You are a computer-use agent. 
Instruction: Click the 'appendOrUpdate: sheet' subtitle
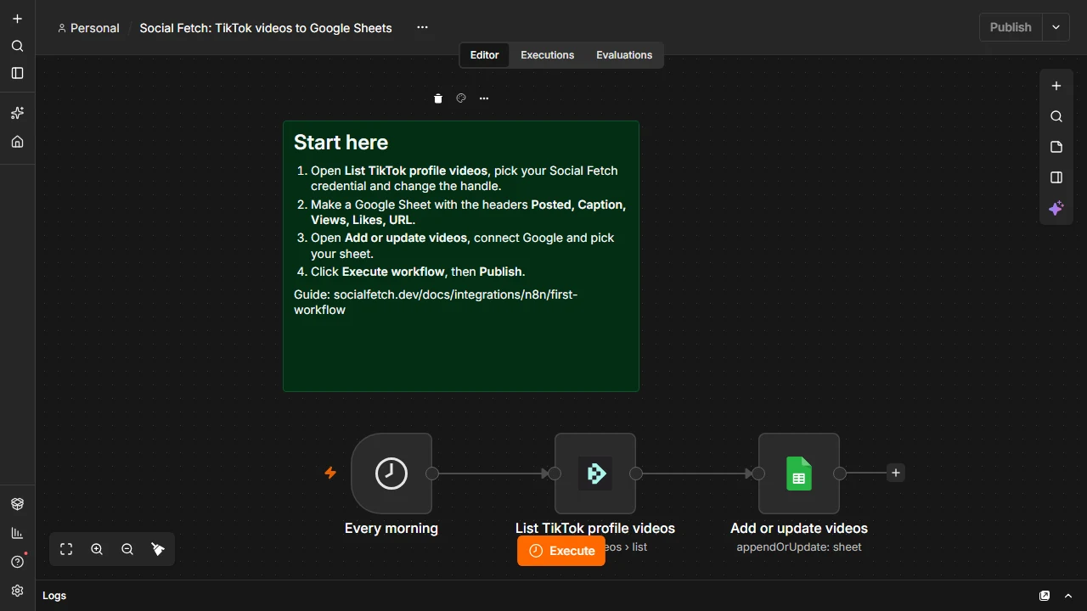coord(799,547)
